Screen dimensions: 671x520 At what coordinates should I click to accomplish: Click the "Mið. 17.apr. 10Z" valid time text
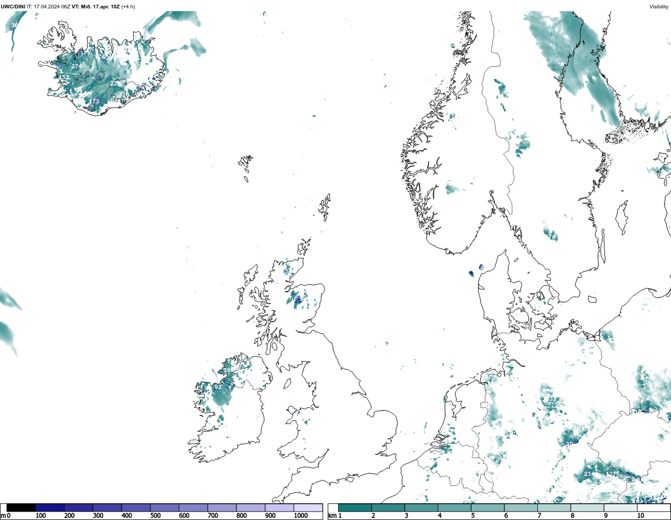[x=100, y=7]
